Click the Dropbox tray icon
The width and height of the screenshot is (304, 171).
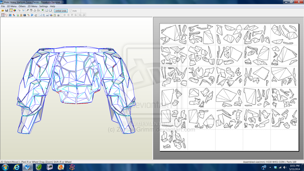(x=275, y=167)
